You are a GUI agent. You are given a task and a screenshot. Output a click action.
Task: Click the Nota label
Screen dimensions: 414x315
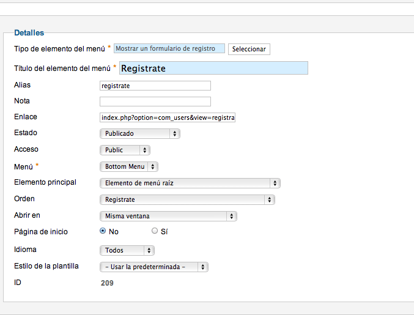(22, 101)
